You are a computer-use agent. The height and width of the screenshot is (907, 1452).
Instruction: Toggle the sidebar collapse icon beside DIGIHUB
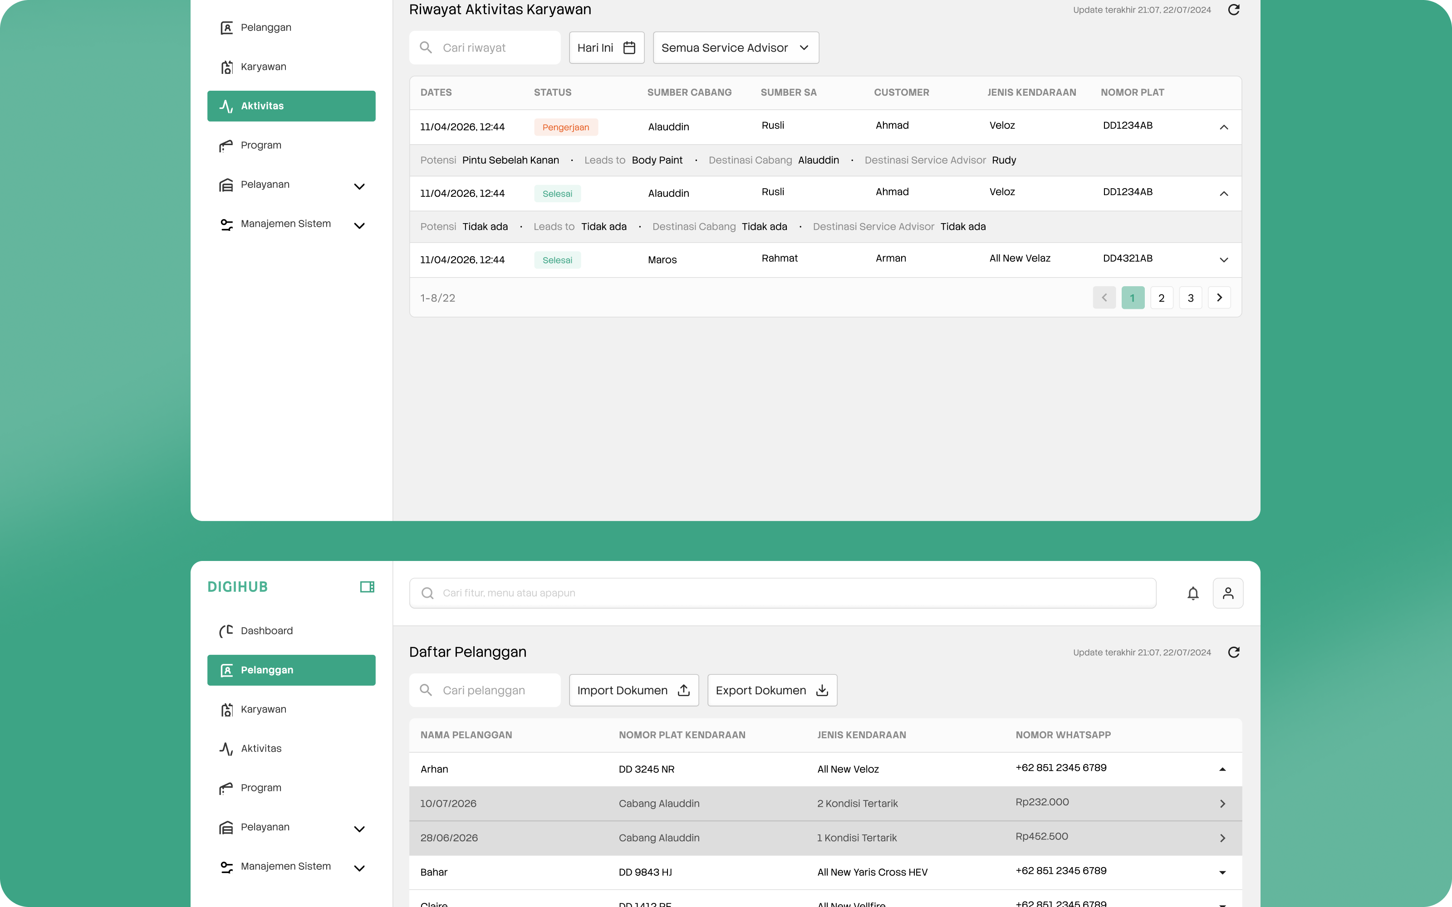367,587
